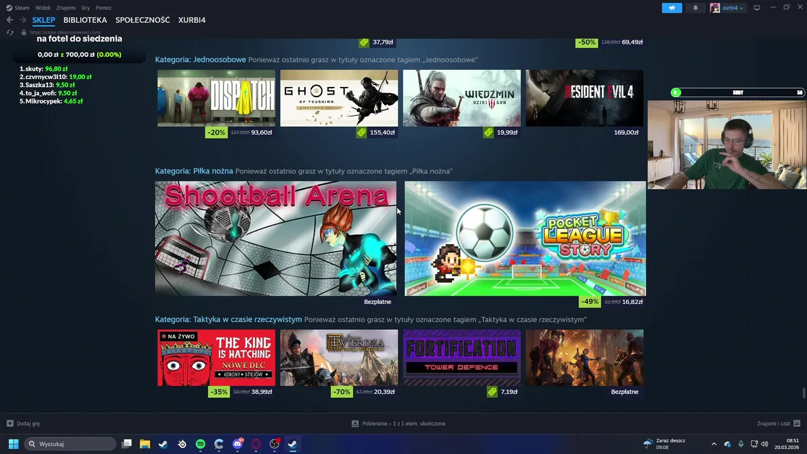This screenshot has height=454, width=807.
Task: Open The King is Watching capsule
Action: point(216,358)
